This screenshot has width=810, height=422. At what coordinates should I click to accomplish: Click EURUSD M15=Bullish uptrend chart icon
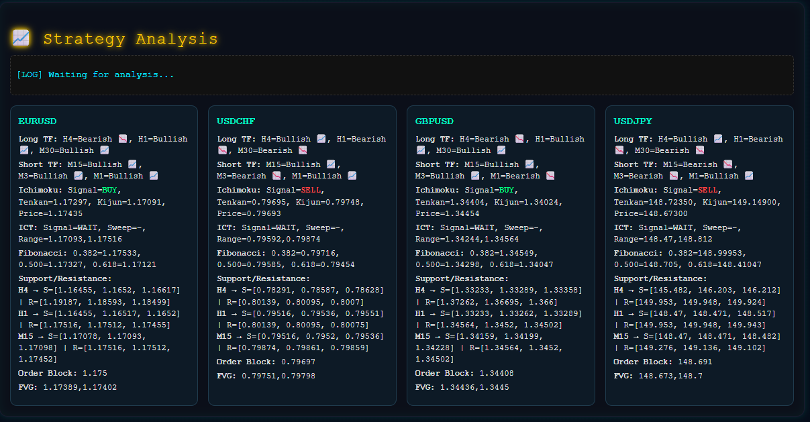tap(132, 164)
